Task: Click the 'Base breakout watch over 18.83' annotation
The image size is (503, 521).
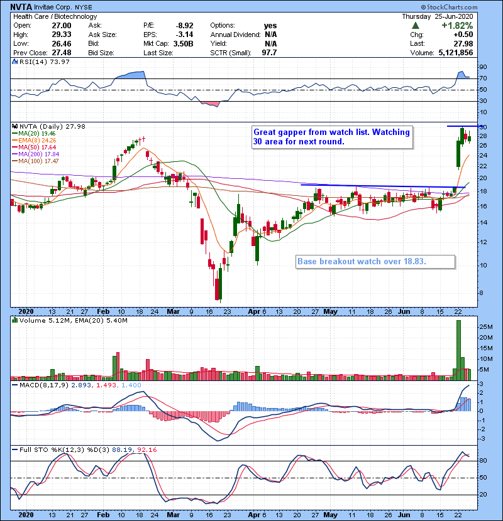Action: [x=375, y=262]
